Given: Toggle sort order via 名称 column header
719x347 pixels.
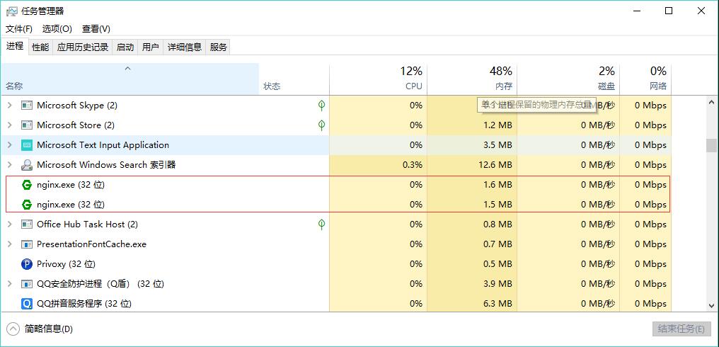Looking at the screenshot, I should click(130, 79).
